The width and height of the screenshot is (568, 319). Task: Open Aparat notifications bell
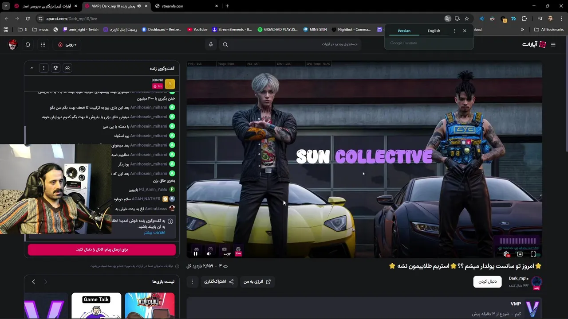tap(28, 44)
